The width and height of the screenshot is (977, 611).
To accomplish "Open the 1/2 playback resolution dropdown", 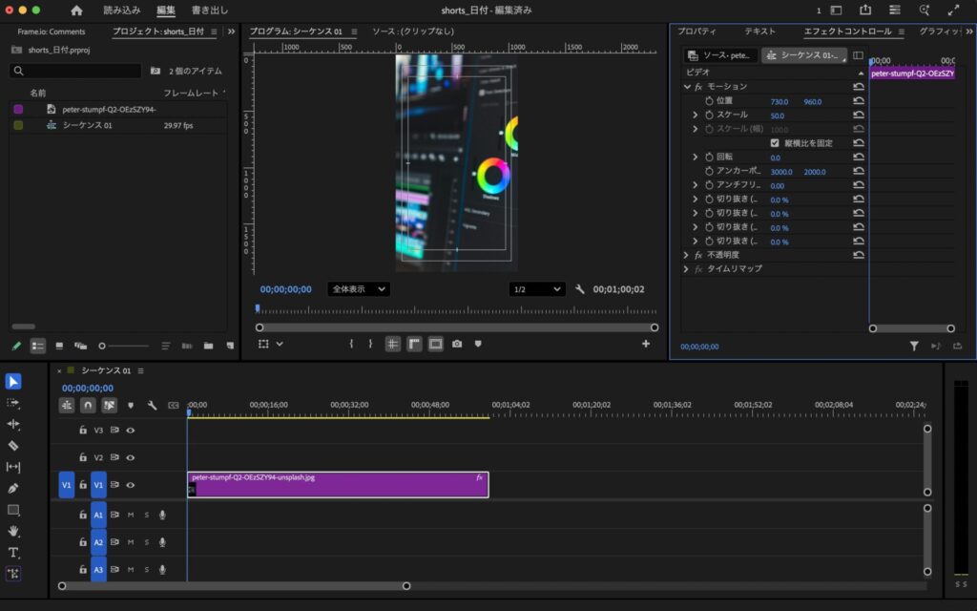I will (x=535, y=289).
